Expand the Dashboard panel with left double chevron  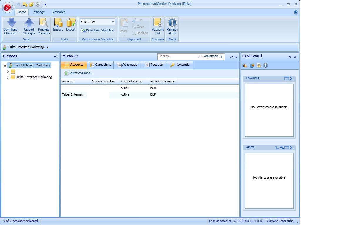tap(290, 57)
